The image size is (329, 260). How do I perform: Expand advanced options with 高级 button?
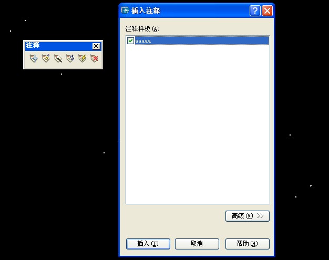247,216
